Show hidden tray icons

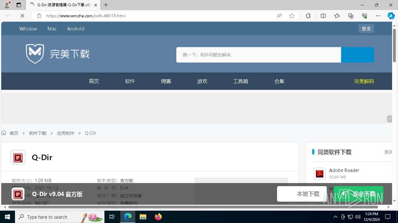click(335, 217)
